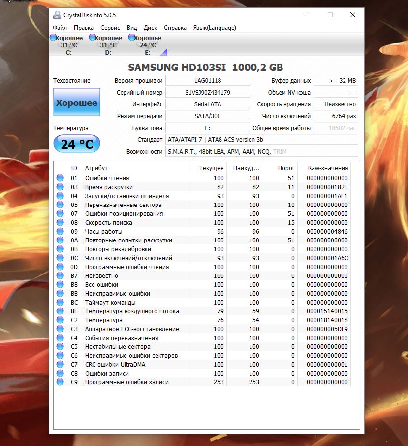Click status orb of Ошибки записи row
The image size is (408, 446).
(x=60, y=373)
